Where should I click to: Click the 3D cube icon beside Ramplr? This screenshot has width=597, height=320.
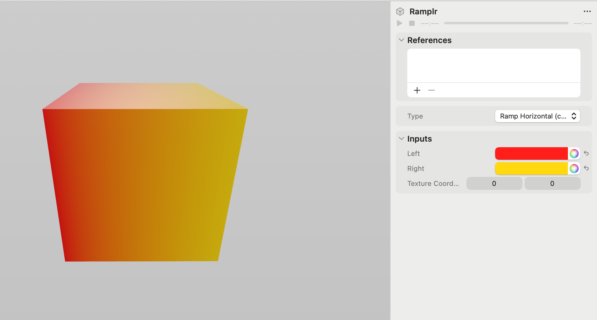pos(400,11)
